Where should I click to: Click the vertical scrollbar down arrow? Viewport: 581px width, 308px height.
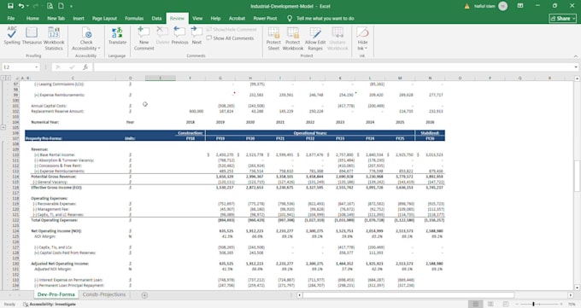tap(577, 288)
